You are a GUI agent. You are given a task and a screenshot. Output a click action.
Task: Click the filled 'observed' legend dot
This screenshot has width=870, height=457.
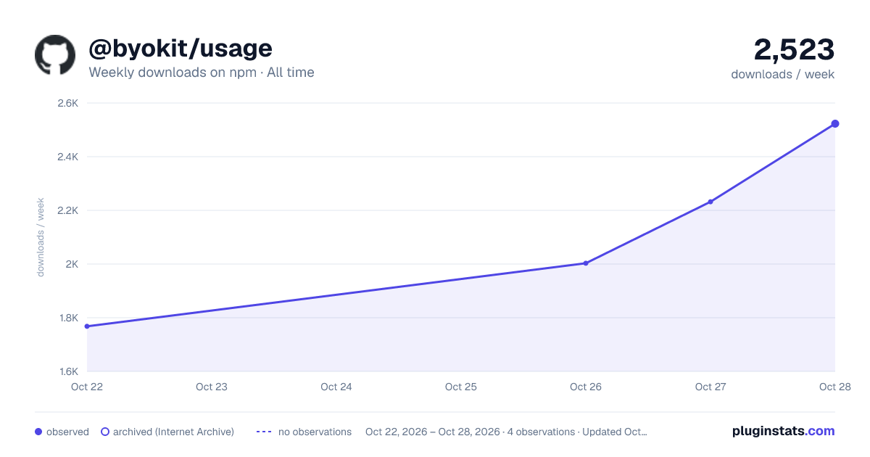[x=38, y=432]
